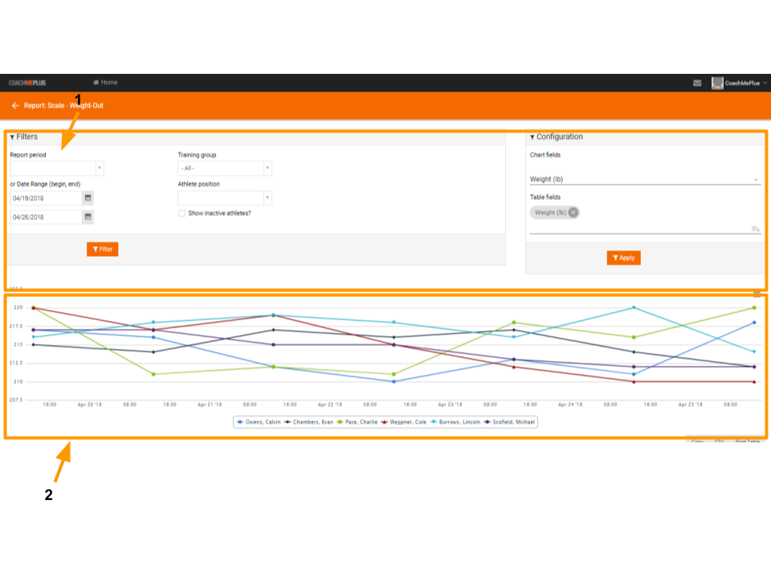Open the Athlete position dropdown

click(225, 198)
